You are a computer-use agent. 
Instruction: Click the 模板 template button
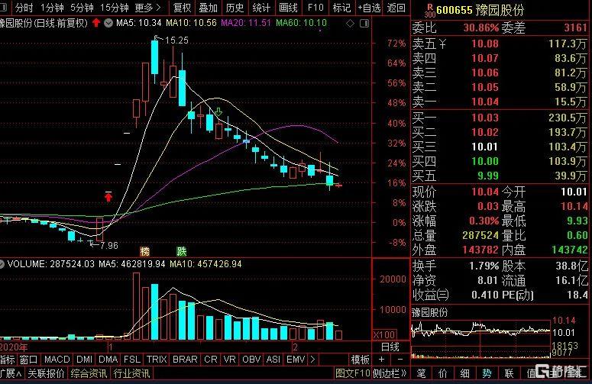(x=361, y=360)
